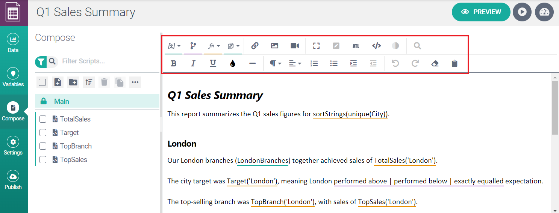
Task: Expand the paragraph format dropdown
Action: coord(276,64)
